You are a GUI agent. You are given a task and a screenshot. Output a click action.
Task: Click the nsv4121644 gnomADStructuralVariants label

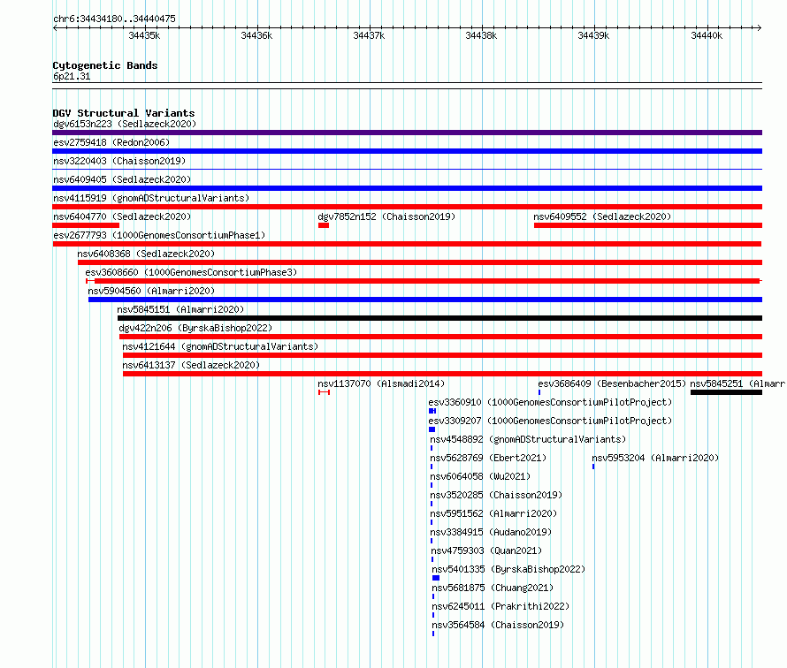point(220,346)
